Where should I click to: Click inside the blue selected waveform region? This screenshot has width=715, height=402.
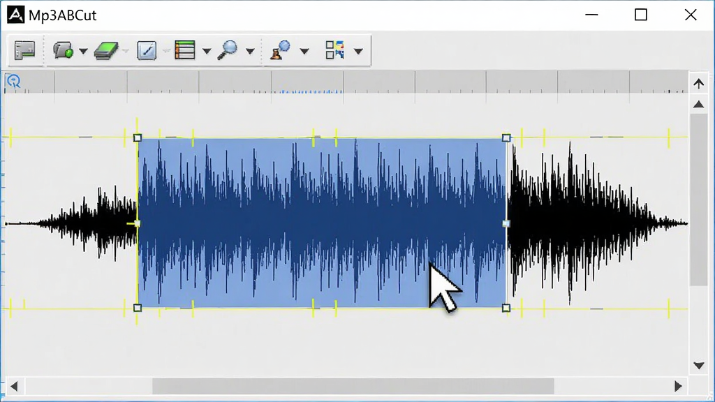[x=322, y=223]
